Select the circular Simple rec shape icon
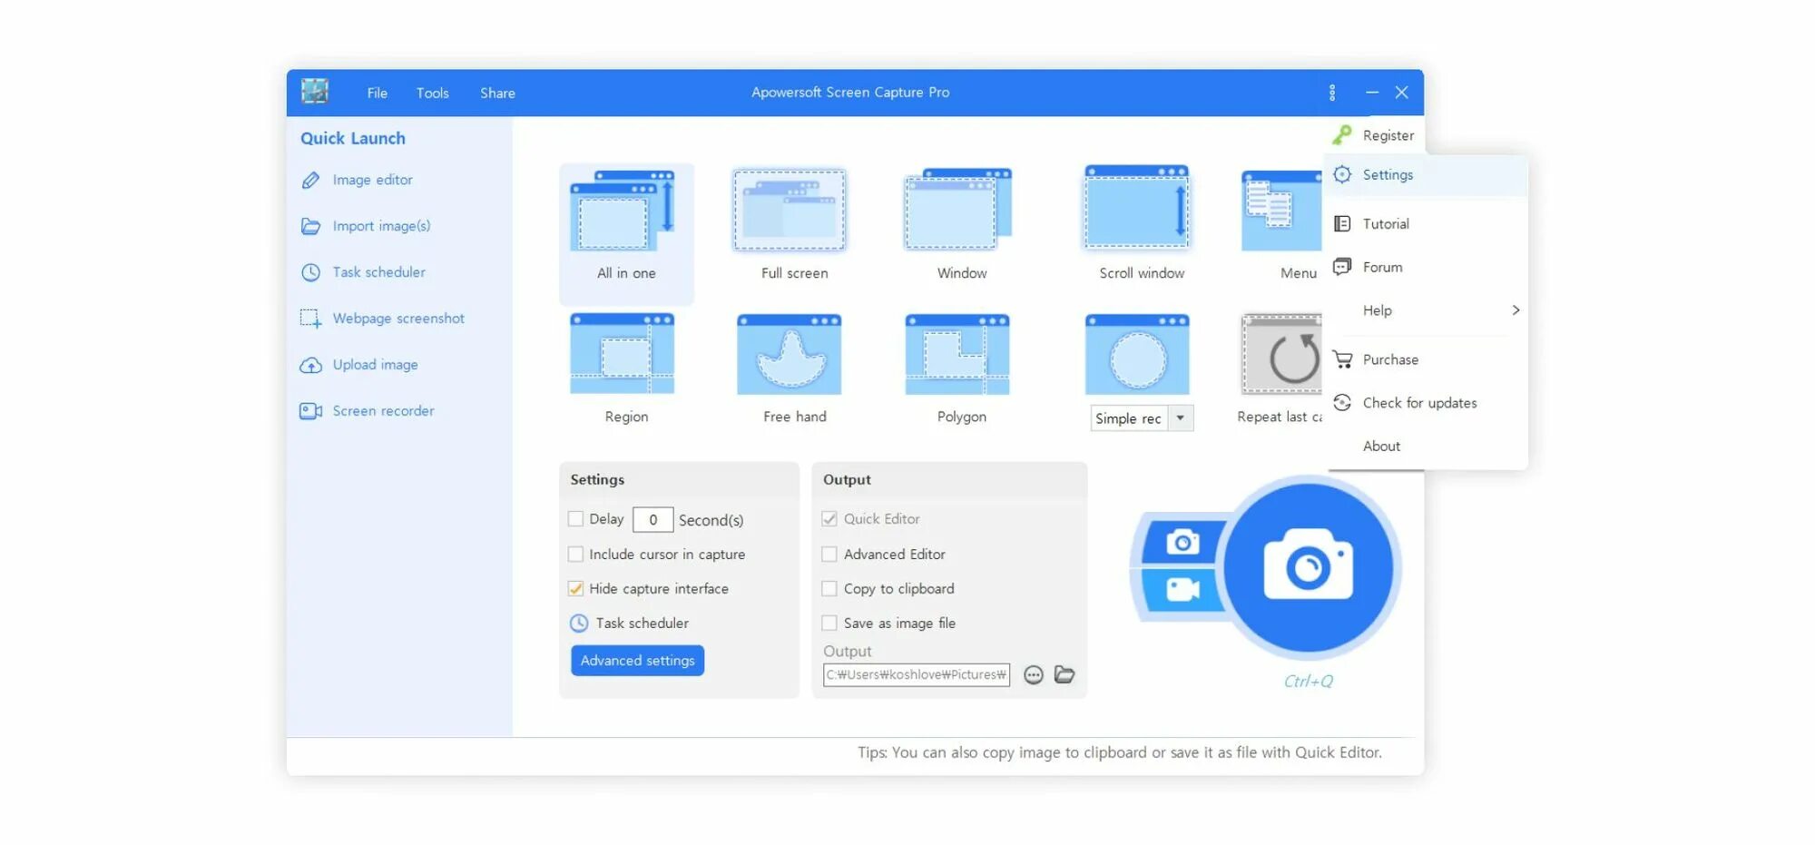 click(x=1137, y=355)
